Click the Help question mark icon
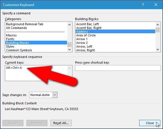The image size is (163, 129). tap(143, 5)
